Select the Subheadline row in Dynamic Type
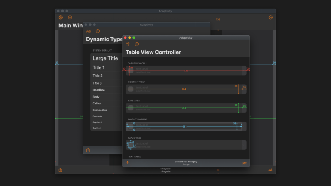The width and height of the screenshot is (331, 186). 107,110
